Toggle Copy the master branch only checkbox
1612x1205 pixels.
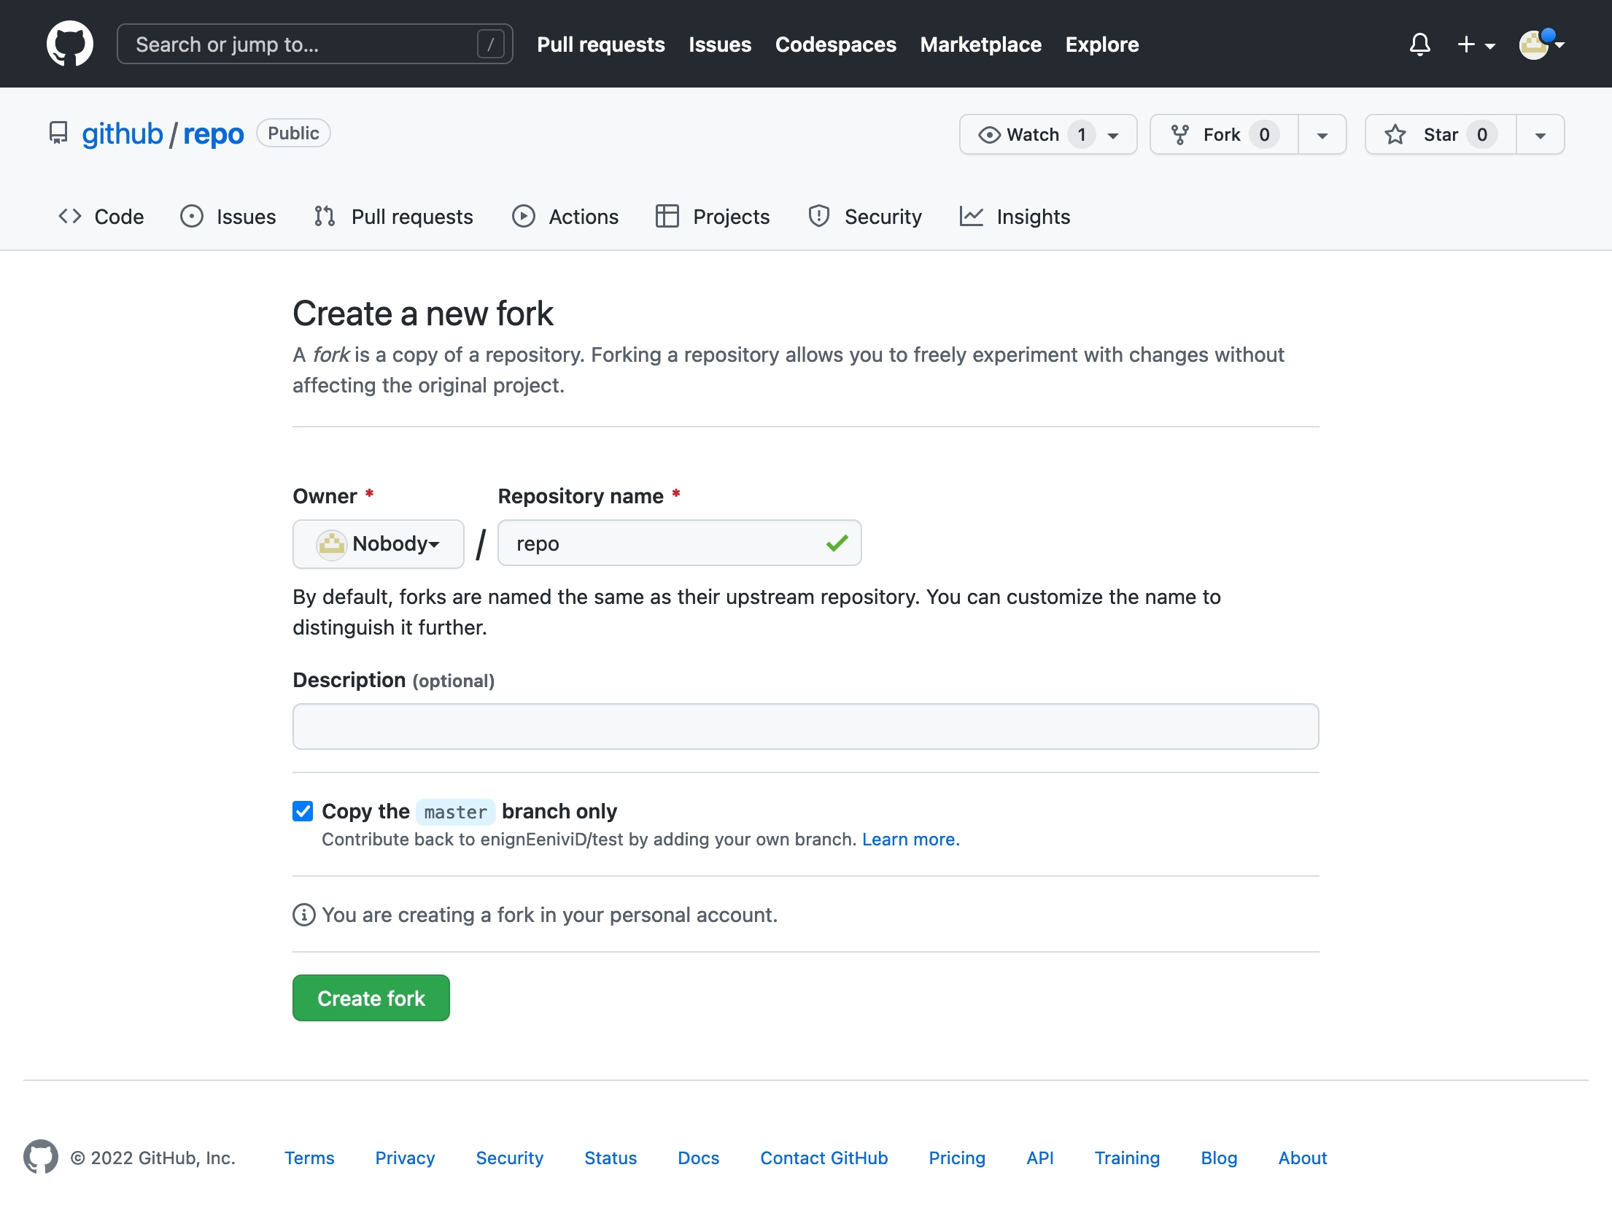303,811
